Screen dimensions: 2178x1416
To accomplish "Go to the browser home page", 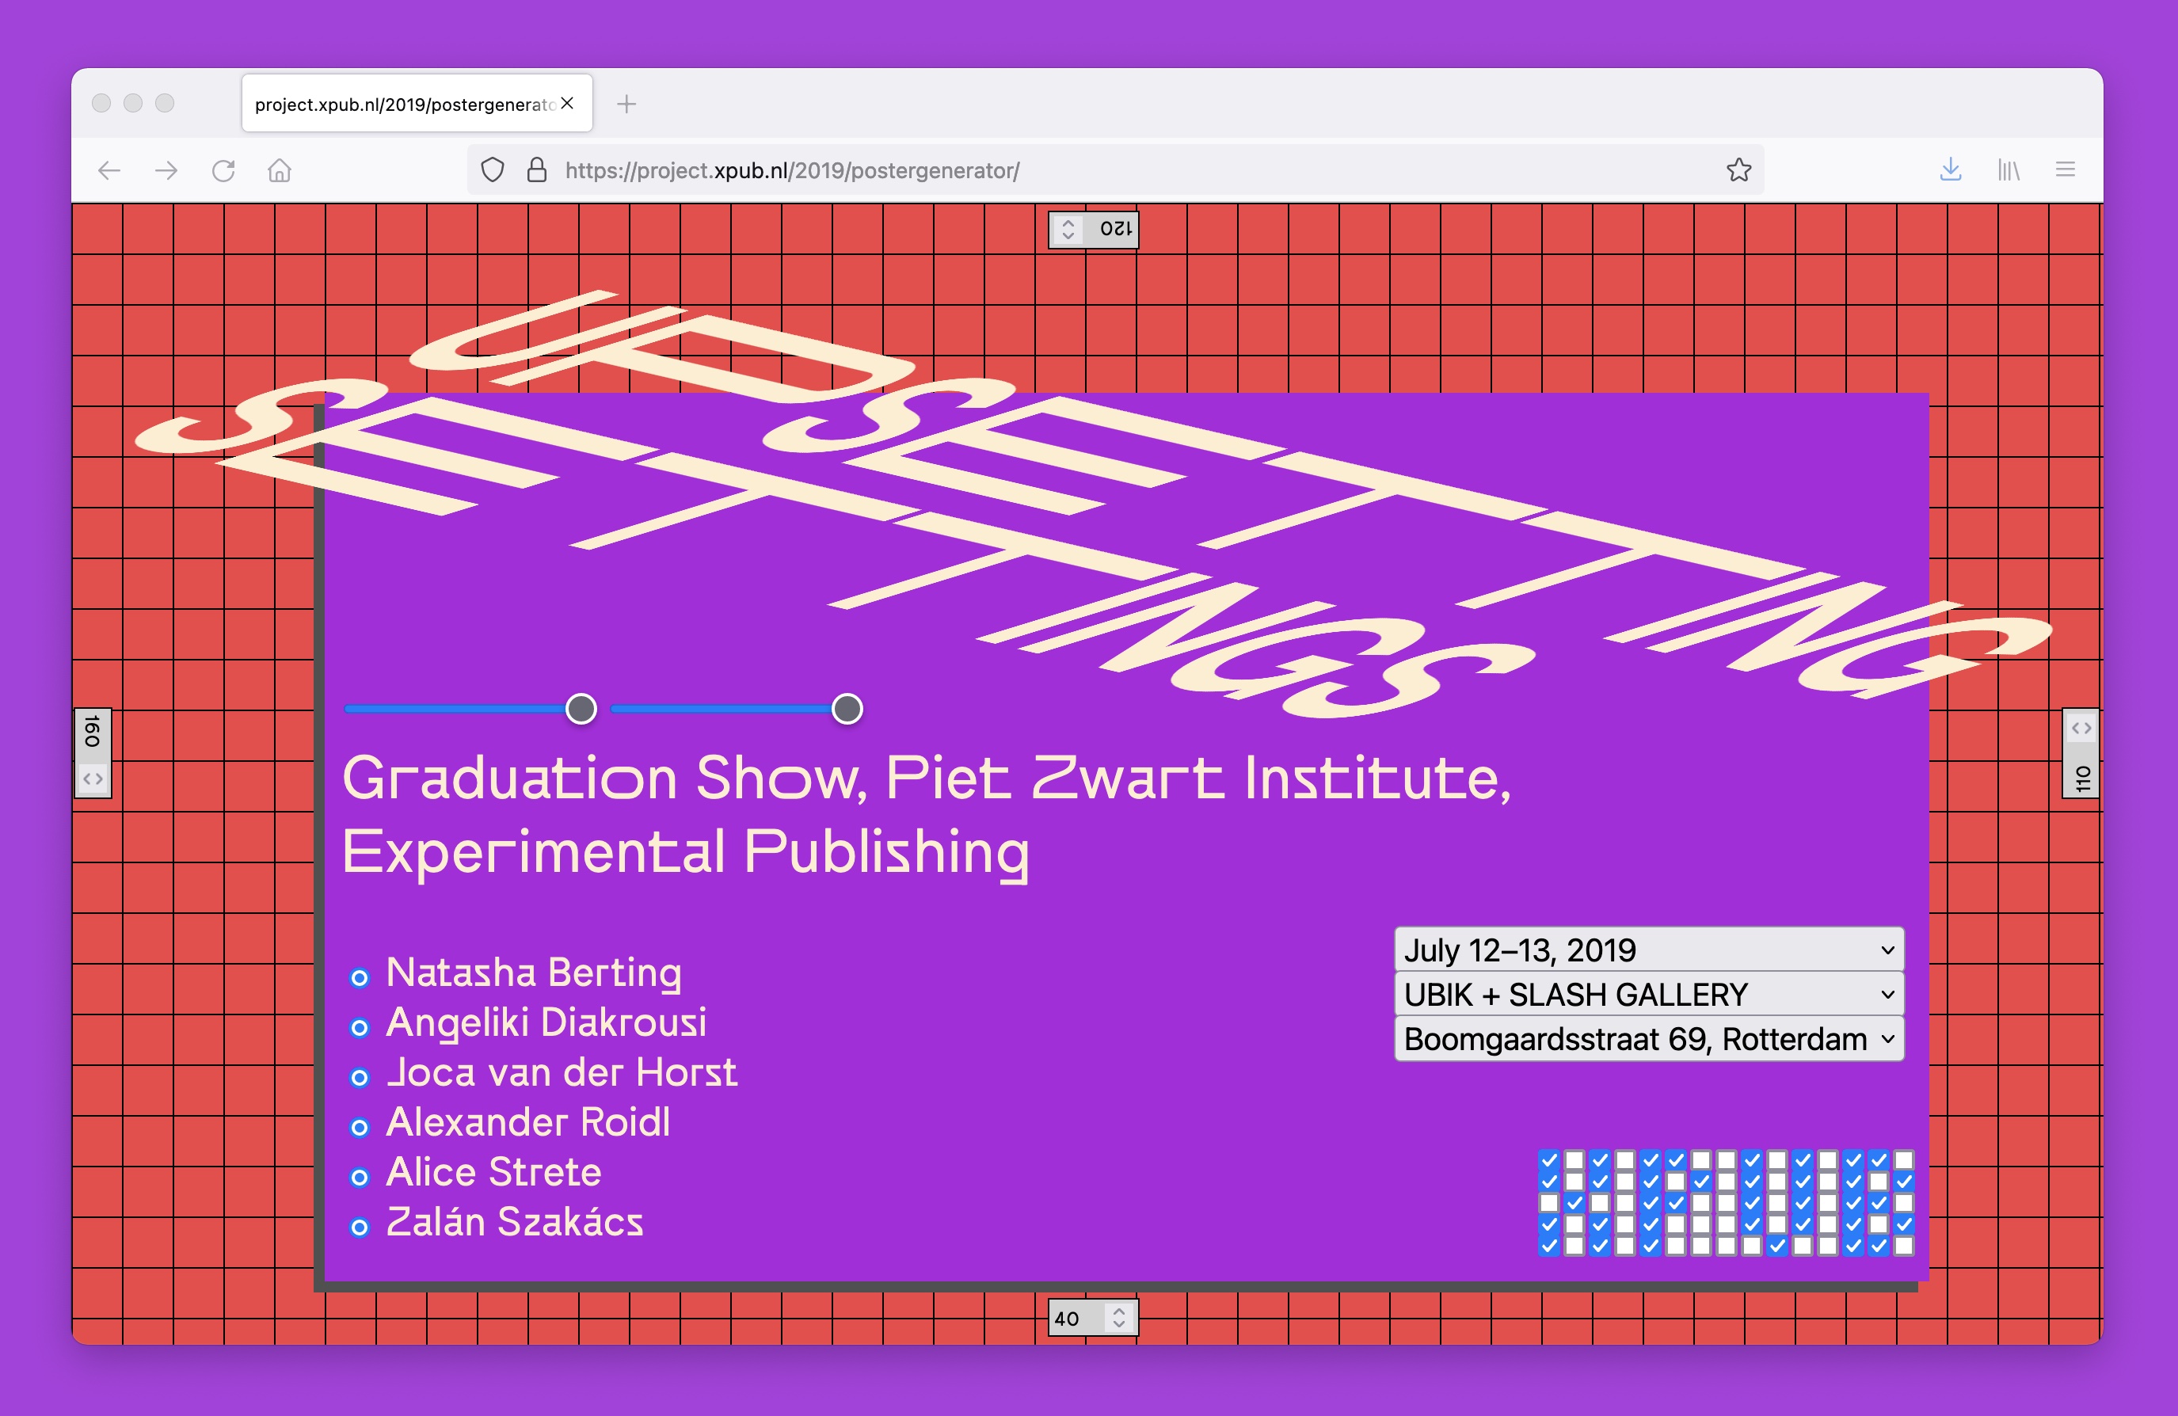I will tap(279, 170).
